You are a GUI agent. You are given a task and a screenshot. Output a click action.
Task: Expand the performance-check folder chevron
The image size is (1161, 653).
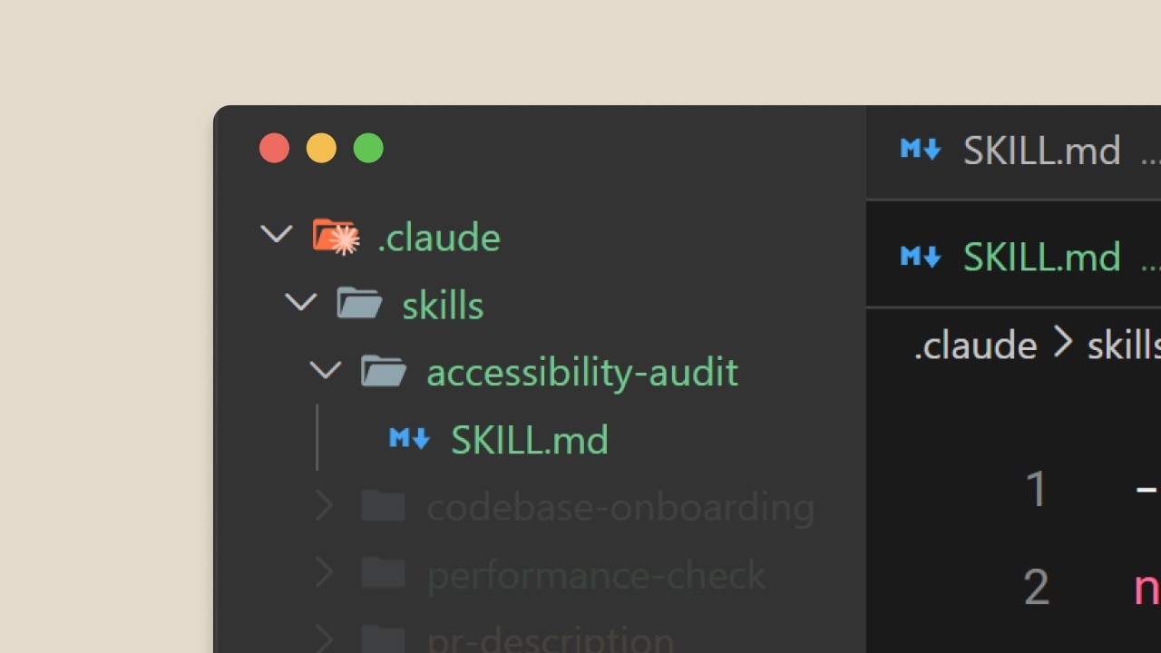point(324,573)
